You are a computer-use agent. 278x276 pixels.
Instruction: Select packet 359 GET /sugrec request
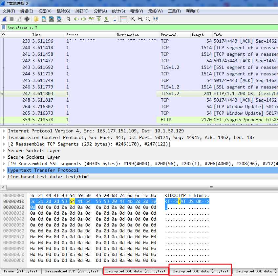pos(139,120)
